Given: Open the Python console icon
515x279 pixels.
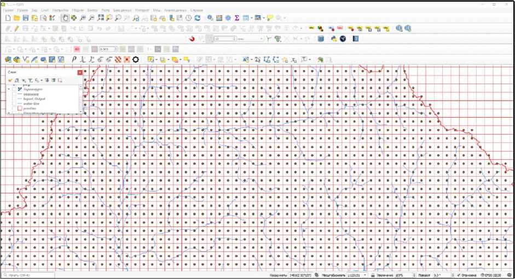Looking at the screenshot, I should click(x=334, y=39).
